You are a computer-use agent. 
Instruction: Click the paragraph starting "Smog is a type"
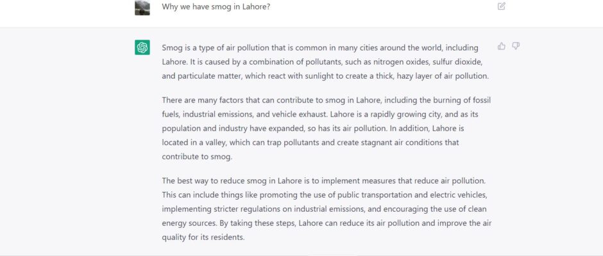pos(326,61)
